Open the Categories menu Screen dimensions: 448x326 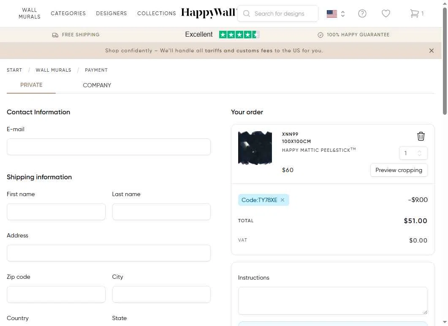tap(68, 13)
